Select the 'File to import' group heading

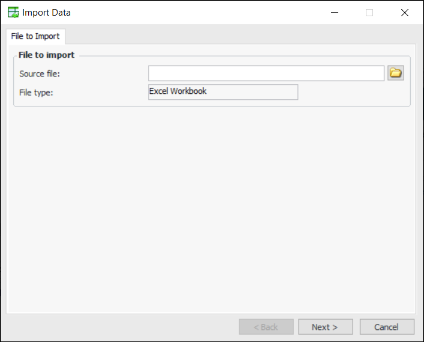[x=47, y=55]
